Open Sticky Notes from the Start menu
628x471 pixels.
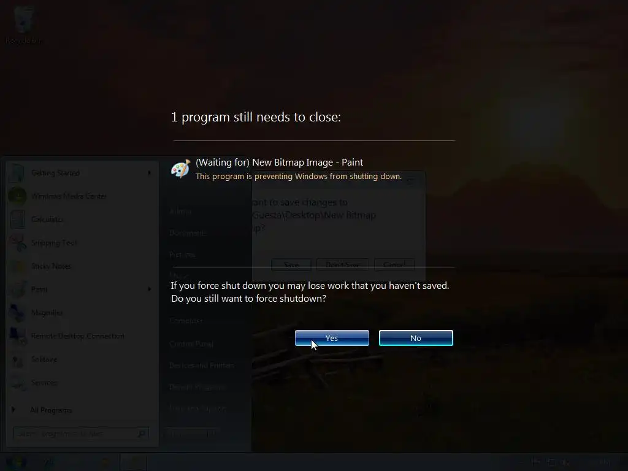82,266
